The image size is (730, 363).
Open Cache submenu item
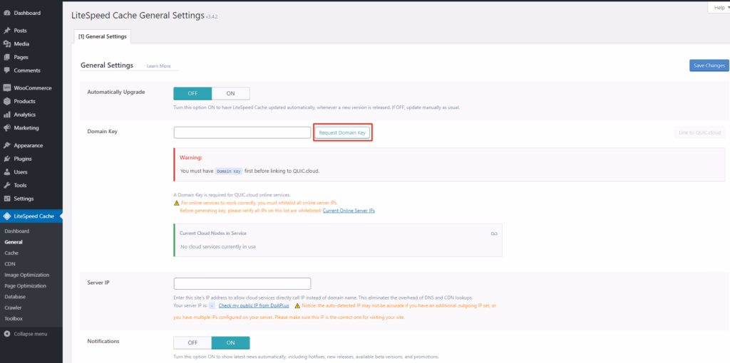[x=11, y=253]
